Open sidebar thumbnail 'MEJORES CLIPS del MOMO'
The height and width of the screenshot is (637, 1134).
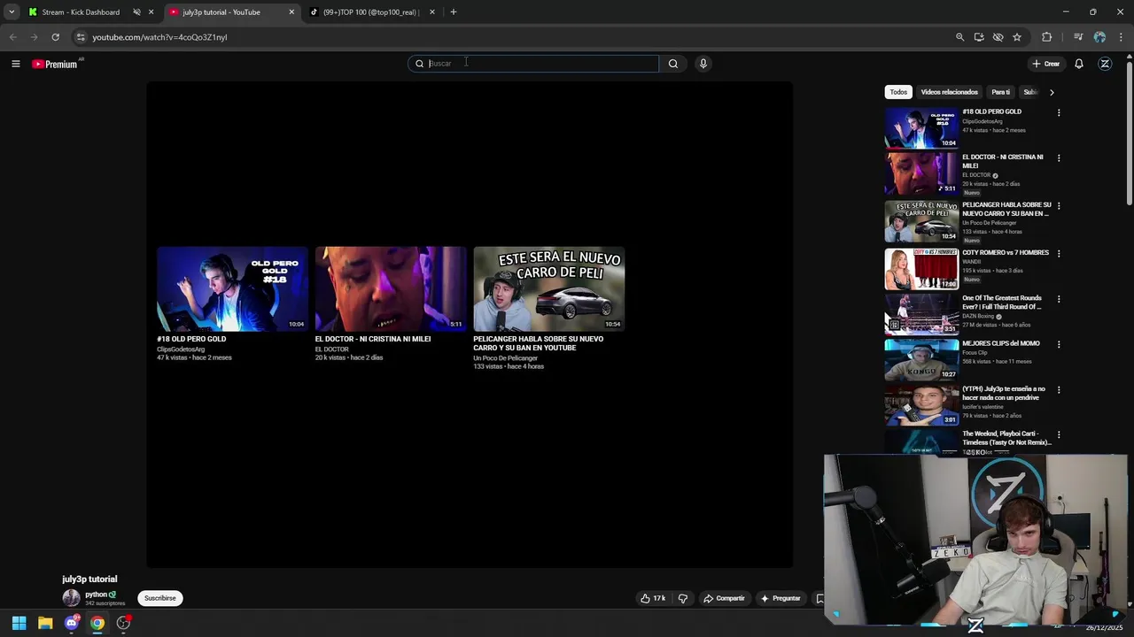pos(921,359)
